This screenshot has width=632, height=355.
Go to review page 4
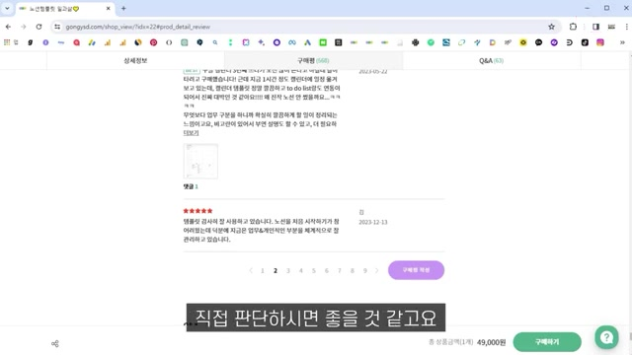[300, 270]
